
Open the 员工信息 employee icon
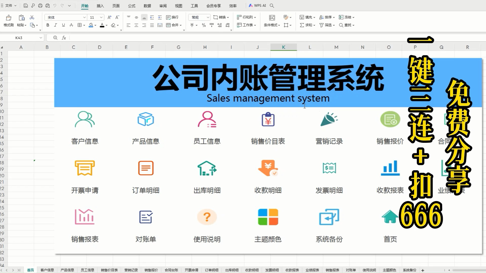coord(207,119)
